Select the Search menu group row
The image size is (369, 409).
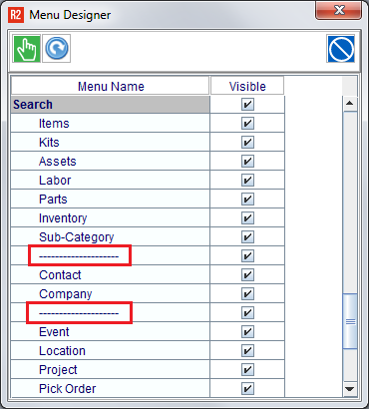[111, 105]
